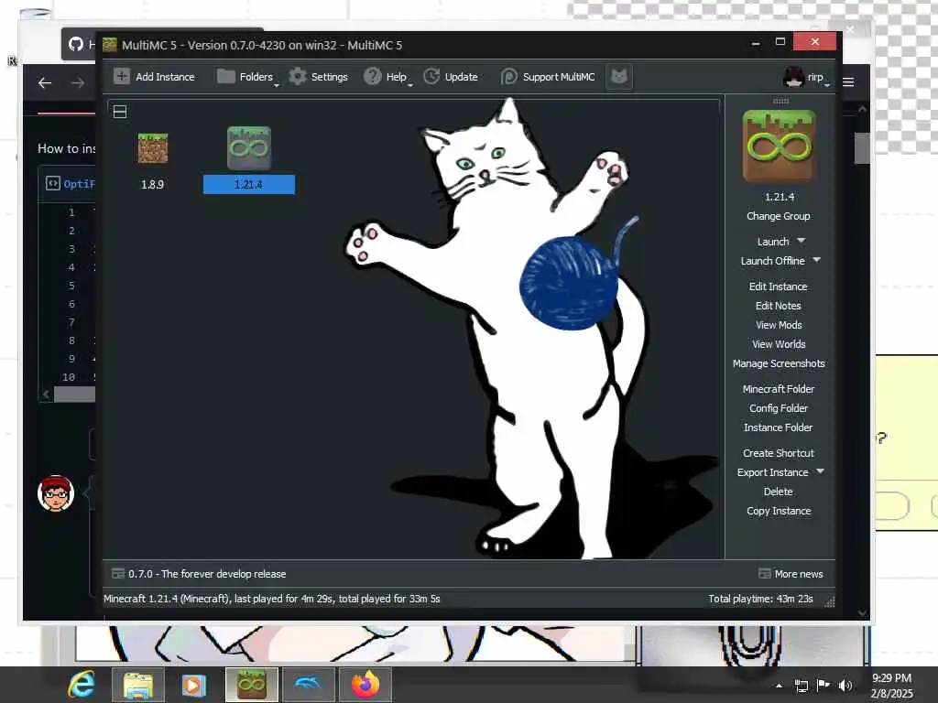Click Edit Instance
This screenshot has height=703, width=938.
click(x=779, y=287)
